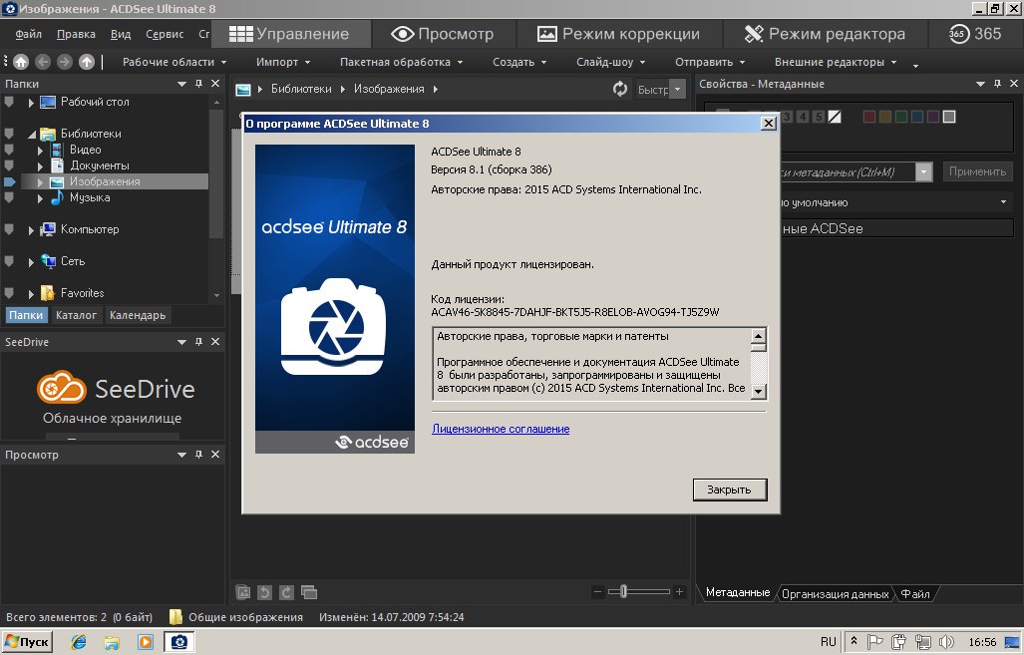Viewport: 1024px width, 655px height.
Task: Switch to Каталог tab
Action: click(76, 315)
